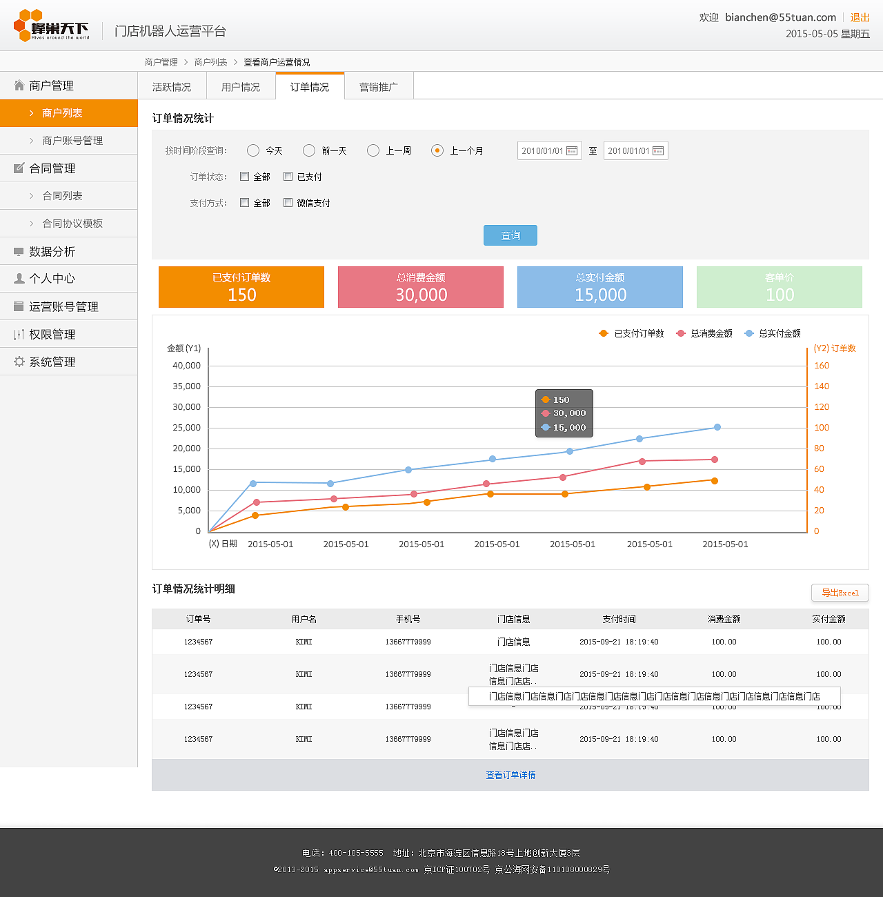This screenshot has height=897, width=883.
Task: Click the orange 已支付订单数 stat card
Action: point(241,287)
